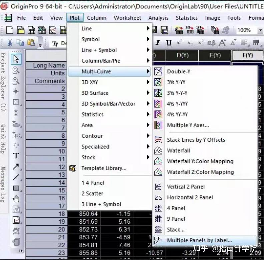Expand the Line + Symbol submenu
Image resolution: width=264 pixels, height=260 pixels.
click(x=109, y=50)
